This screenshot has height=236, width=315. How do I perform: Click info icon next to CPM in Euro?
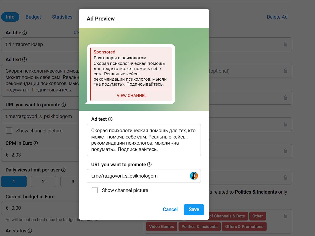[x=36, y=143]
